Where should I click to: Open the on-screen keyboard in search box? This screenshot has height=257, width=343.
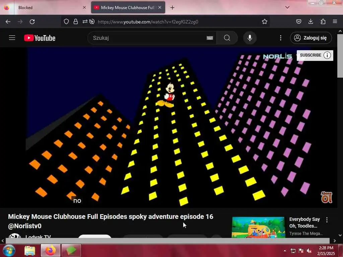(x=210, y=38)
